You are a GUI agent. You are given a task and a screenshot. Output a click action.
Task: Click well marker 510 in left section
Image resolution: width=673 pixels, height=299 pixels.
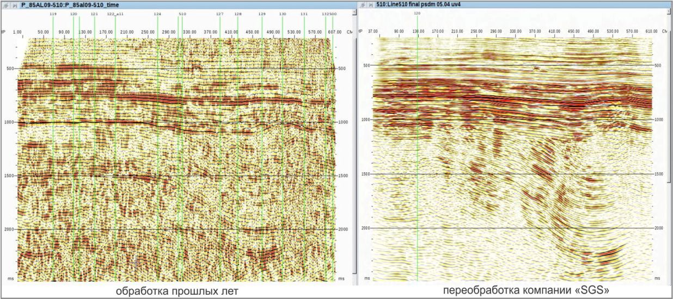coord(182,13)
